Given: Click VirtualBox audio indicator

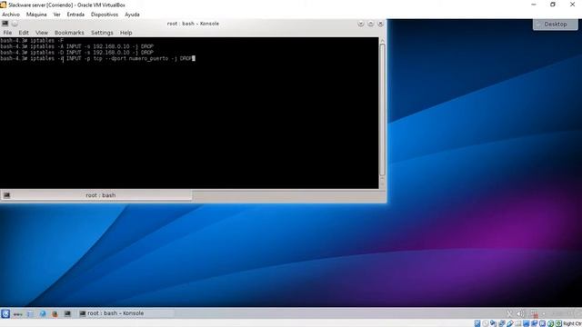Looking at the screenshot, I should 493,323.
